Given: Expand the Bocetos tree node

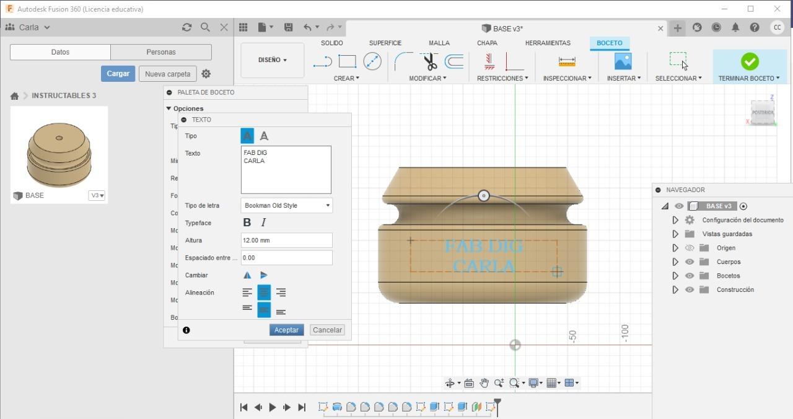Looking at the screenshot, I should 675,276.
